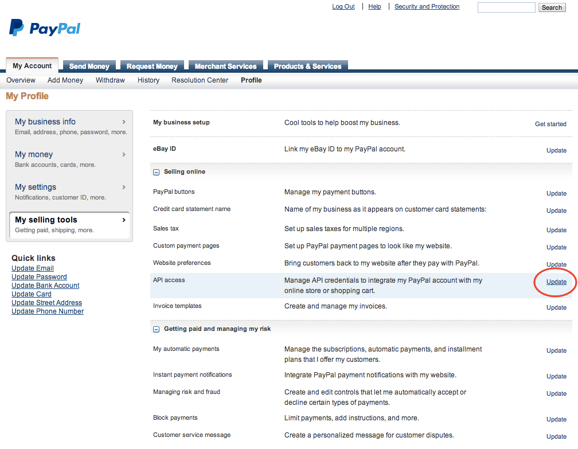Focus the search input field
Viewport: 578px width, 449px height.
click(506, 7)
